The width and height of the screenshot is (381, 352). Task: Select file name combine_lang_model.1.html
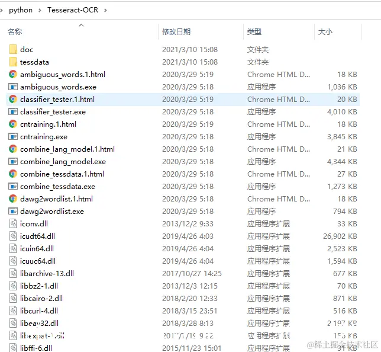pos(67,149)
